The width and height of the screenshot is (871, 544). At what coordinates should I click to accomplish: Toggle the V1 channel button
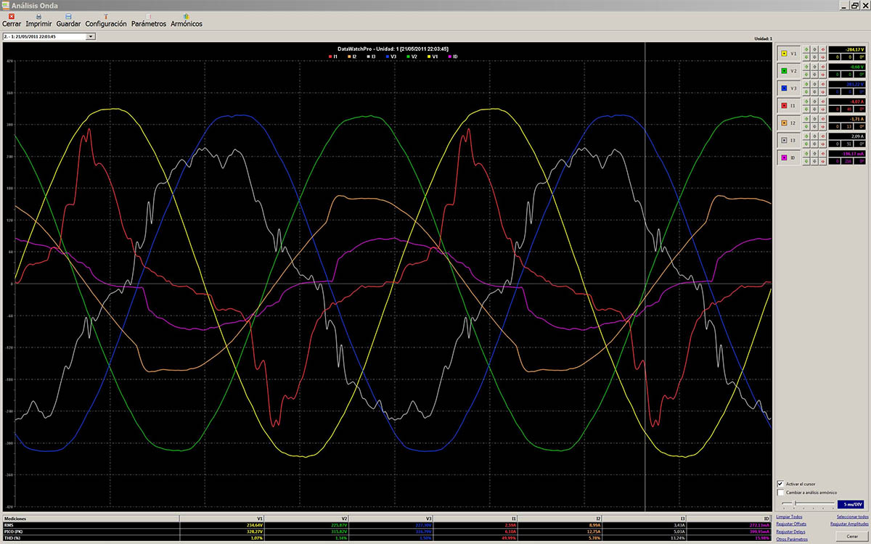click(x=788, y=54)
